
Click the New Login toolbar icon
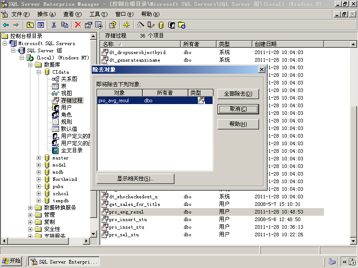171,25
